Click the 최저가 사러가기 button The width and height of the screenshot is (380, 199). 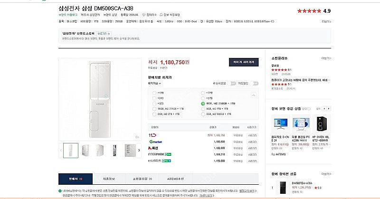click(244, 62)
